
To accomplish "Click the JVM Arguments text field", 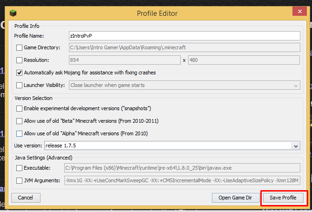I will [182, 180].
